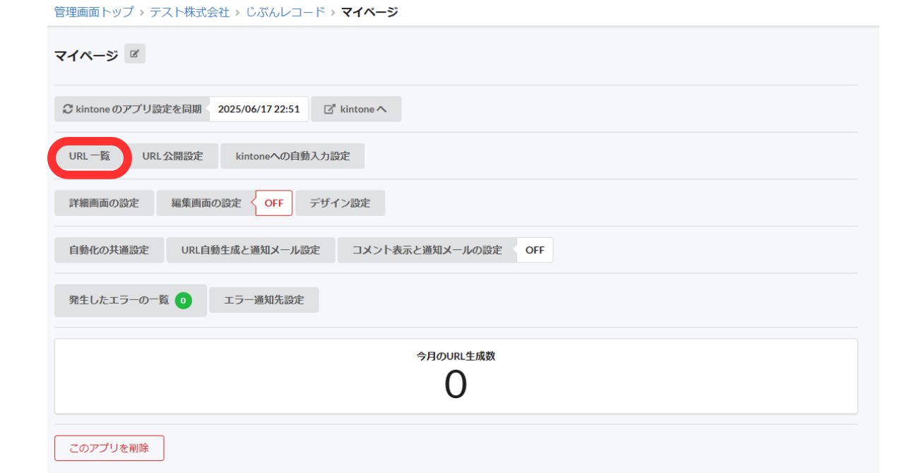Screen dimensions: 904x473
Task: Open the じぶんレコード breadcrumb link
Action: pos(285,12)
